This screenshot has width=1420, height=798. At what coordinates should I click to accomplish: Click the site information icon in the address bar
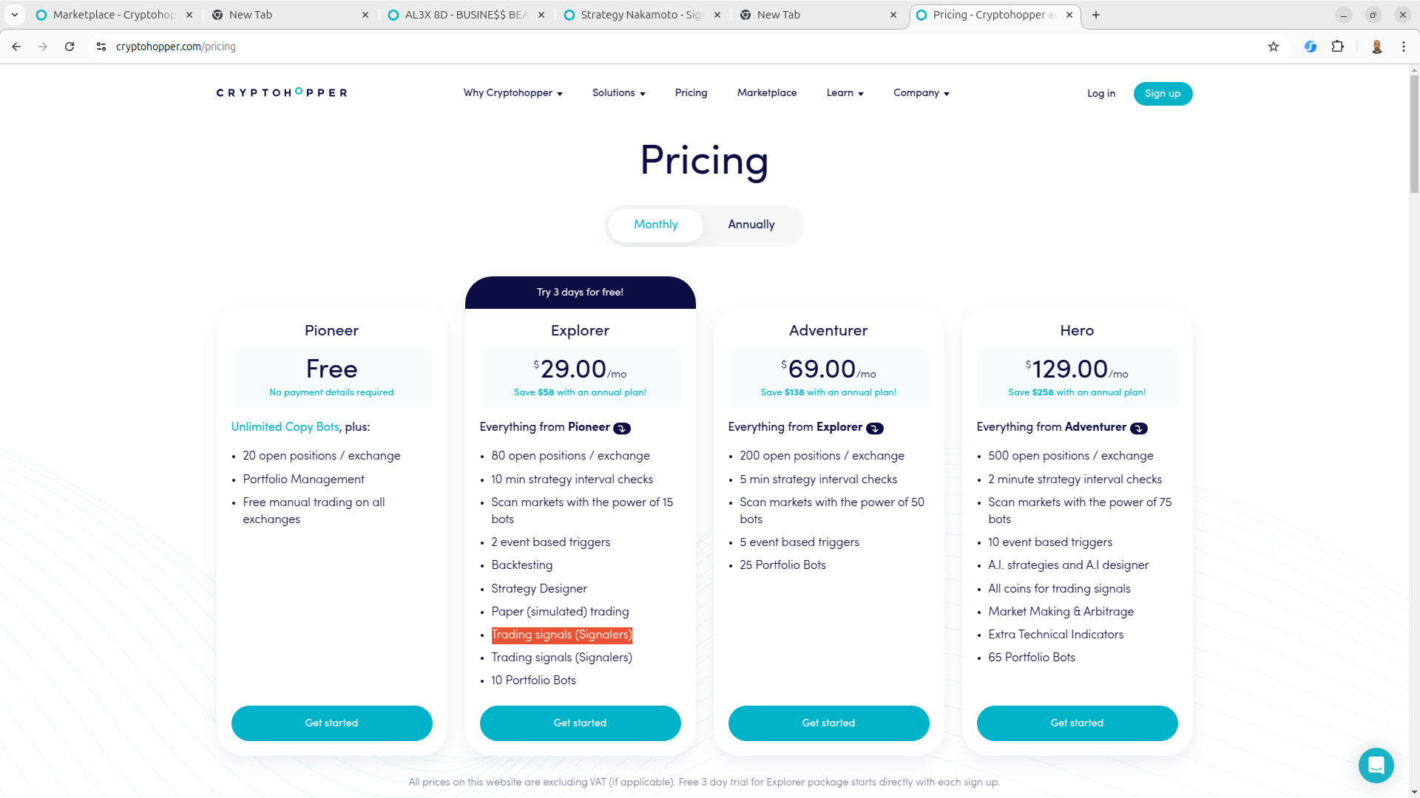point(101,47)
